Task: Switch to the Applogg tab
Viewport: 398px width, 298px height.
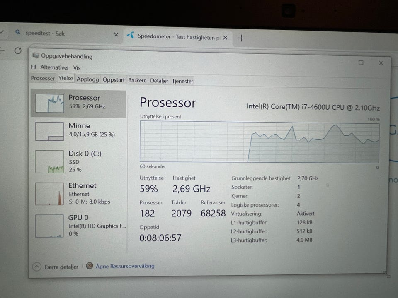Action: [x=87, y=79]
